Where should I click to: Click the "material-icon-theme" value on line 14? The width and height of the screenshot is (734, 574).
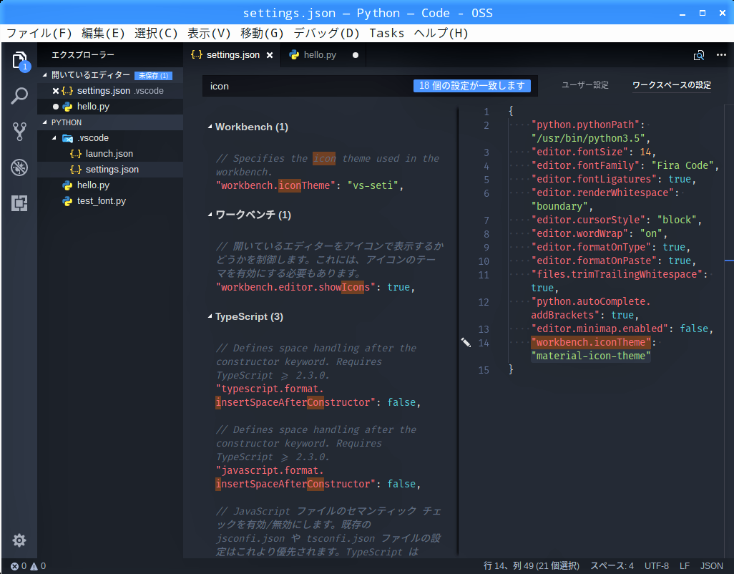[x=591, y=356]
